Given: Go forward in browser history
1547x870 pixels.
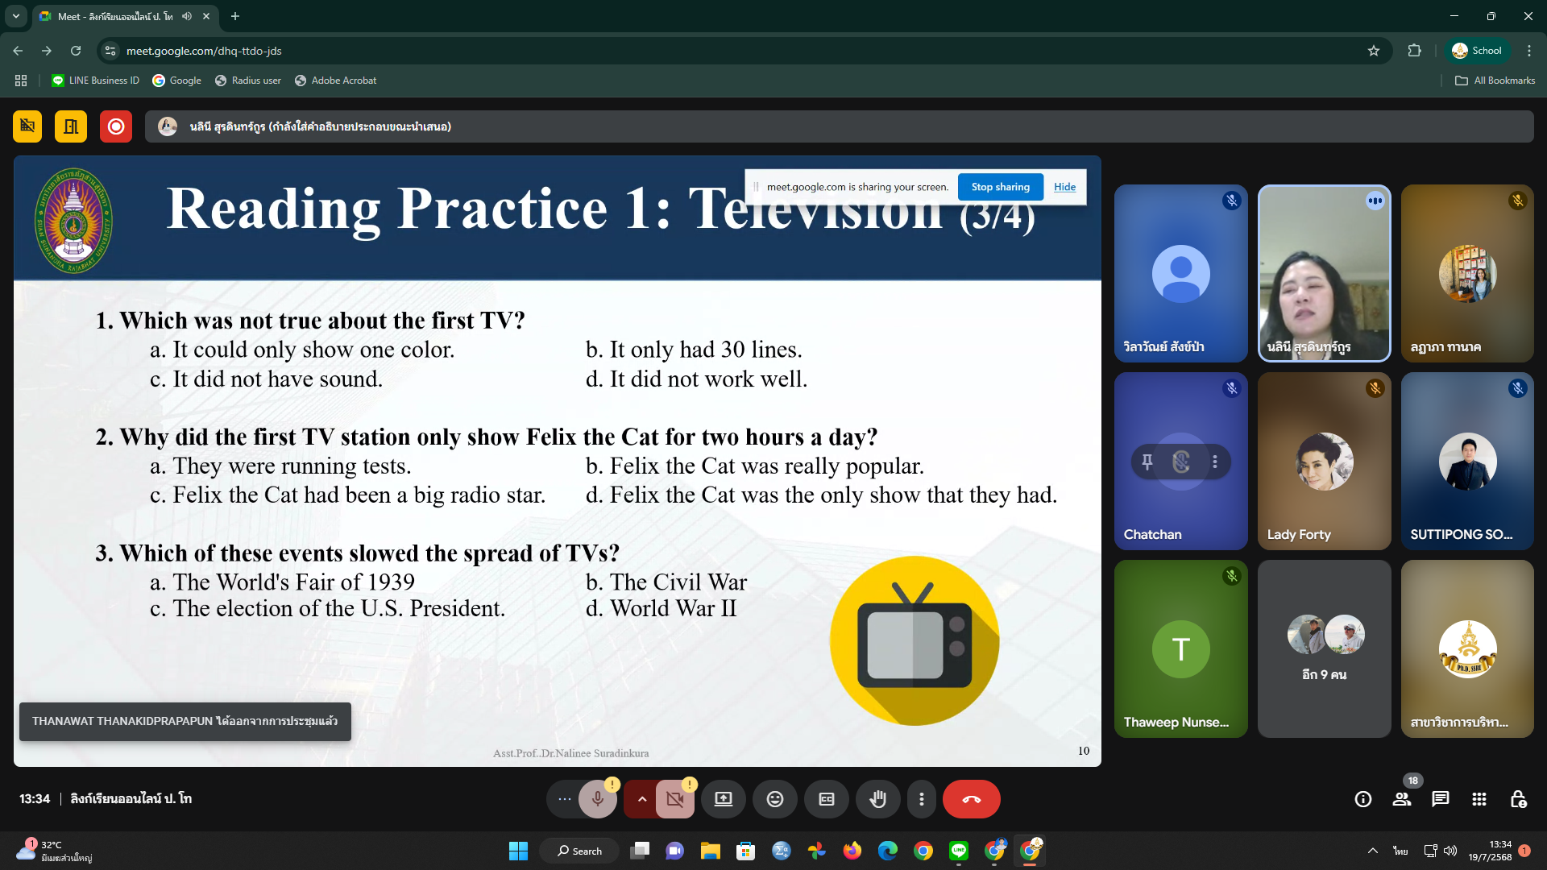Looking at the screenshot, I should (x=47, y=51).
